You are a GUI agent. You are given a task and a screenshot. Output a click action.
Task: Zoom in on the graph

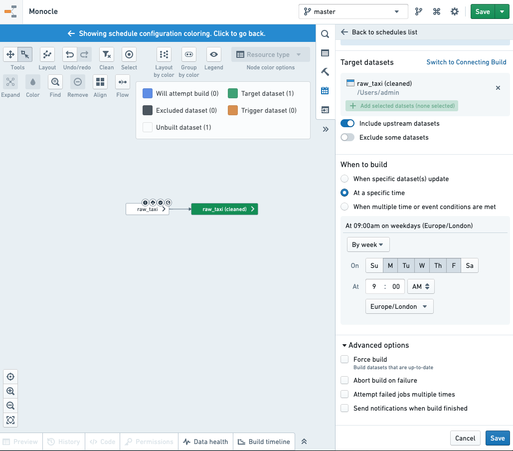(x=10, y=391)
